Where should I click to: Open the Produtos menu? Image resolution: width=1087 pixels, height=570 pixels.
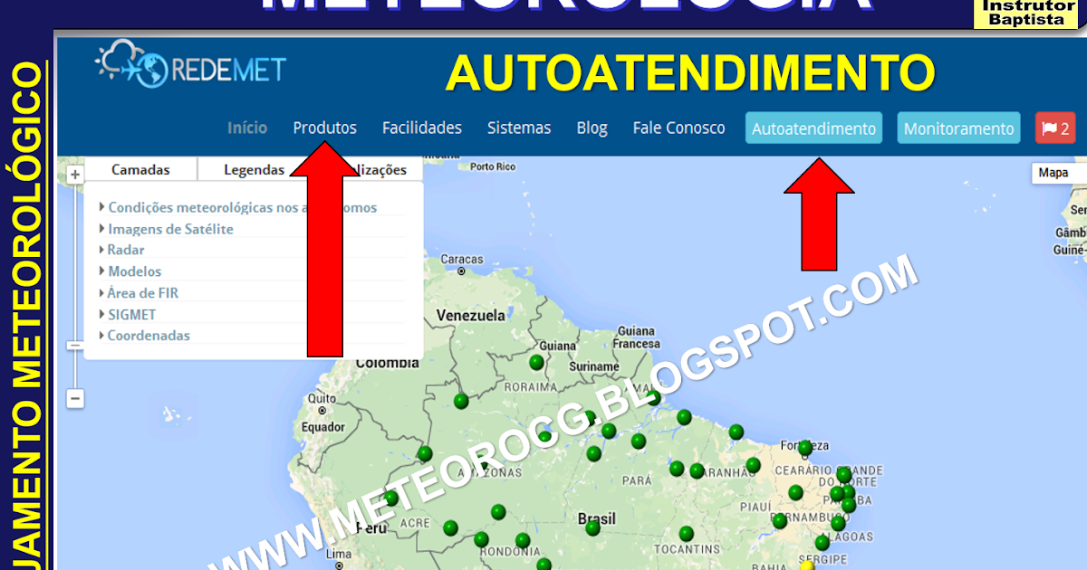324,128
